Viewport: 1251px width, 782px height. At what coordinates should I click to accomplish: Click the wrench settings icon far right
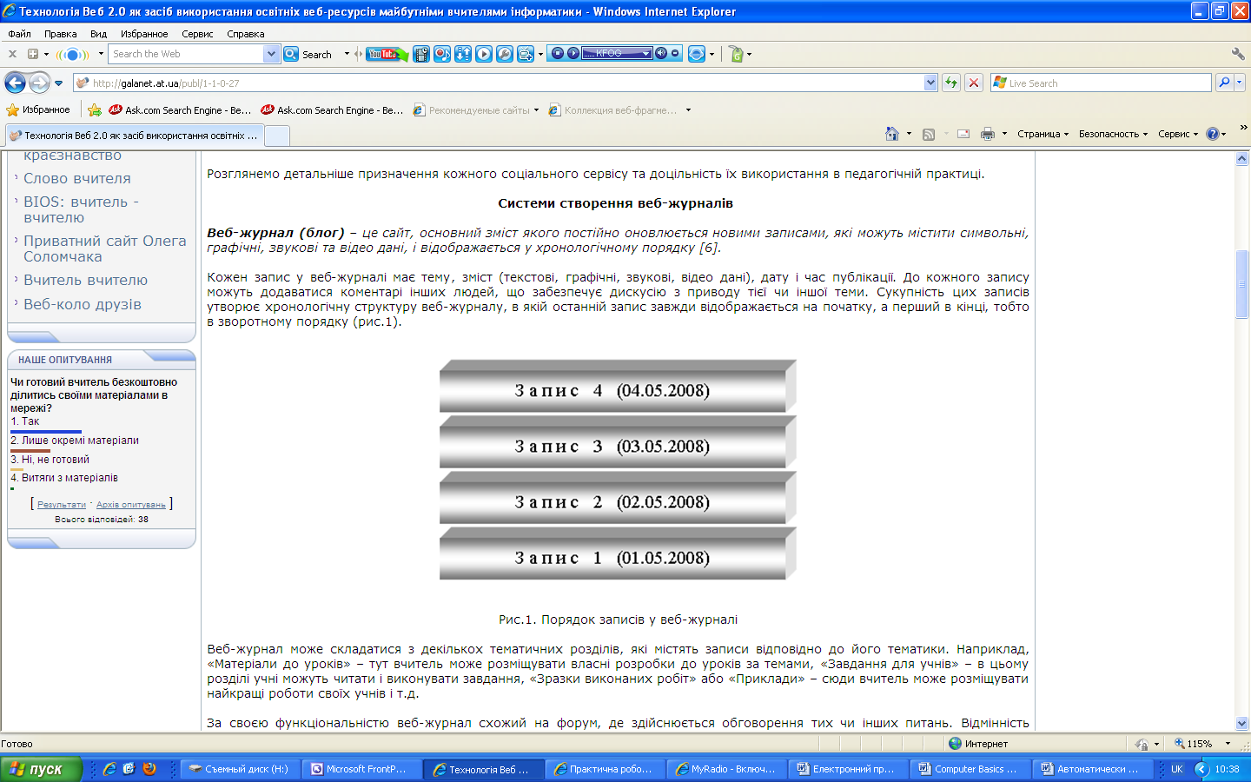pyautogui.click(x=1238, y=54)
